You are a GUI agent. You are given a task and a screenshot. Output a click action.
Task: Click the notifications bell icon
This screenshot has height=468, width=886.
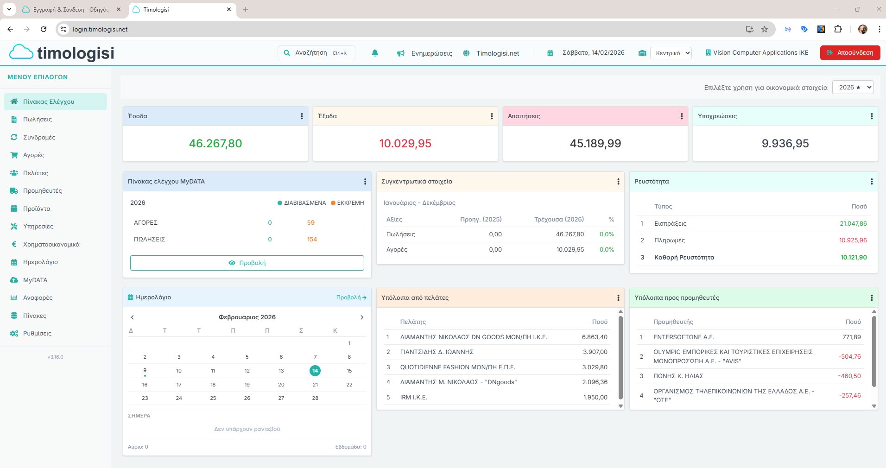pos(375,53)
